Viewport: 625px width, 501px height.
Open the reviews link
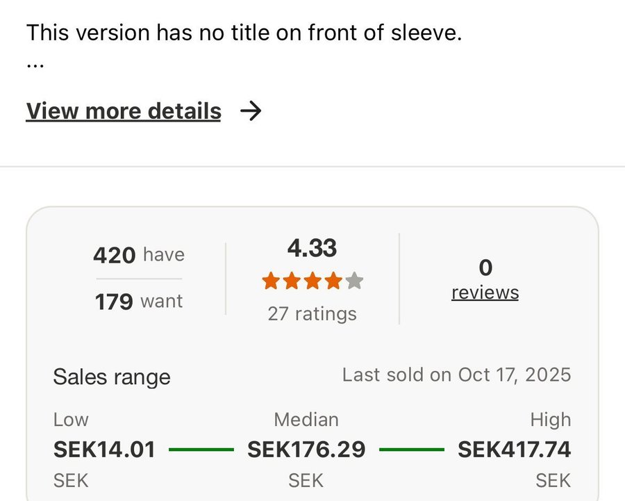[x=485, y=293]
